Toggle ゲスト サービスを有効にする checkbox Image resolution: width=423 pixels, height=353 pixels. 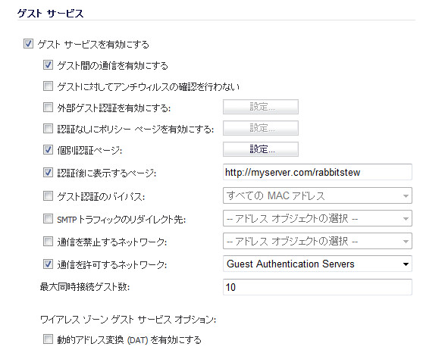28,44
